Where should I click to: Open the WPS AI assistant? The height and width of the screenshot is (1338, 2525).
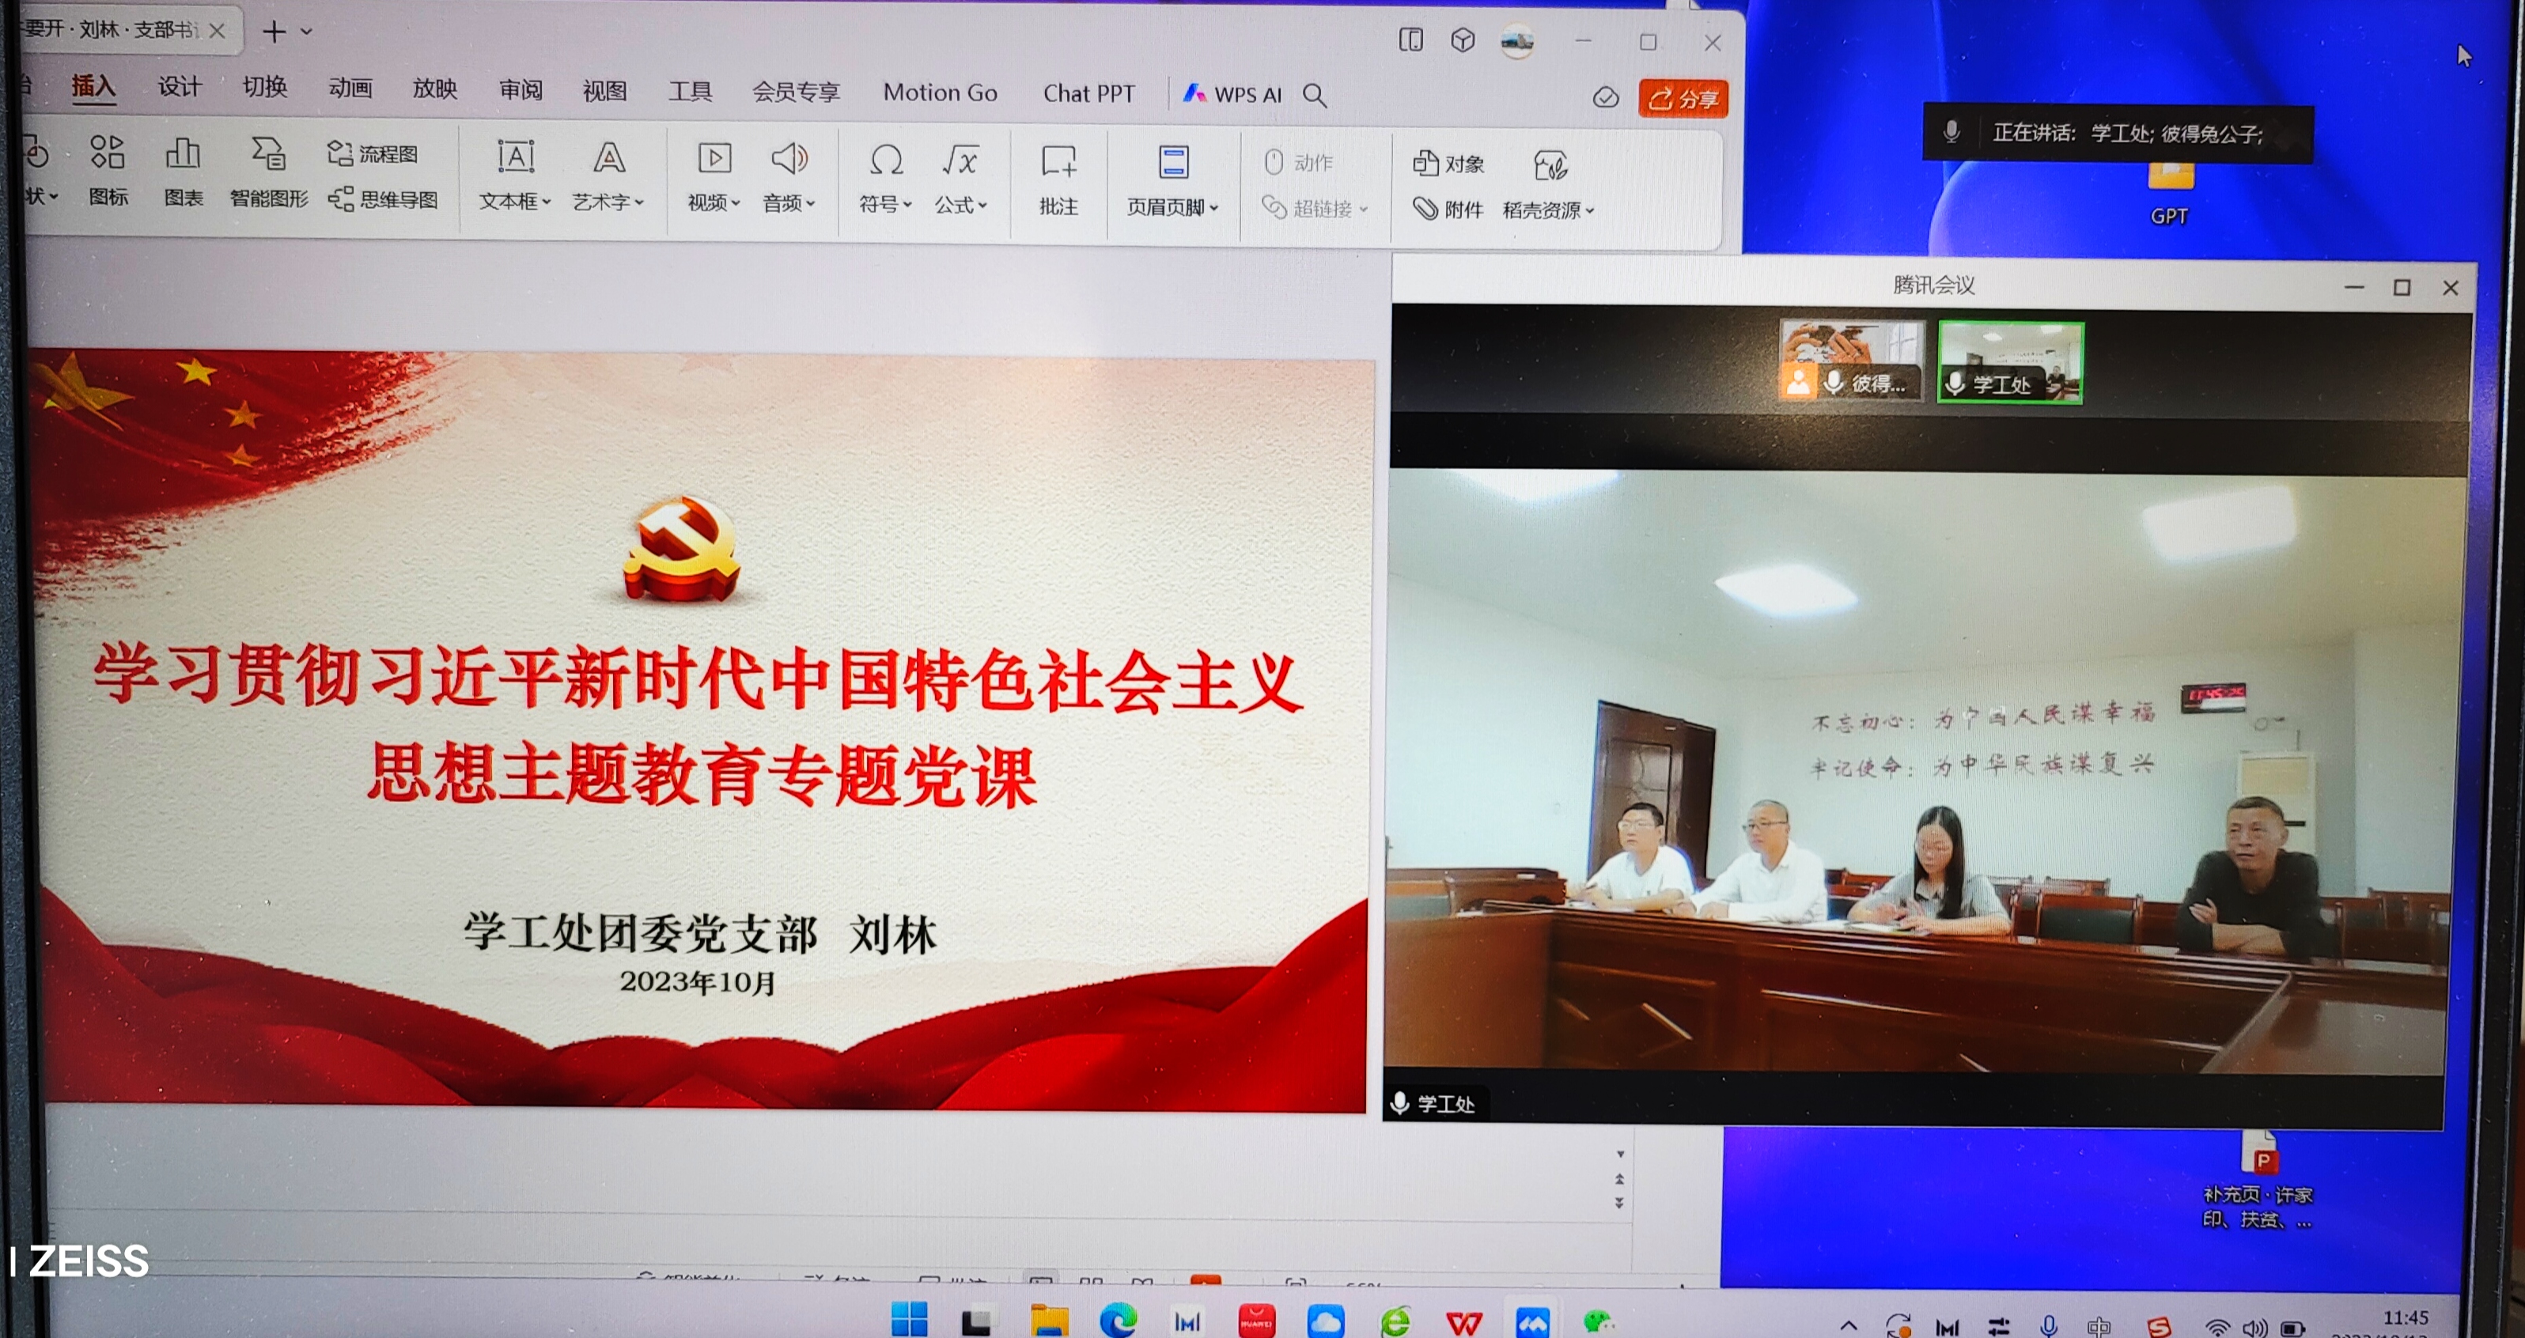(x=1232, y=94)
